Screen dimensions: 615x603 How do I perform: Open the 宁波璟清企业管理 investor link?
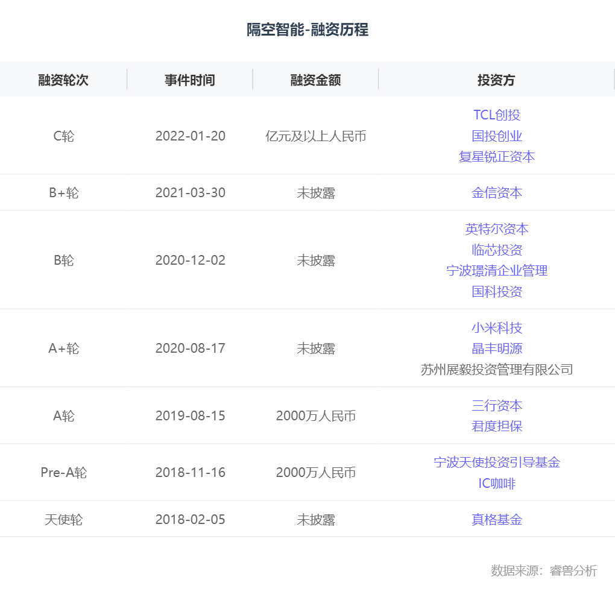click(x=497, y=271)
